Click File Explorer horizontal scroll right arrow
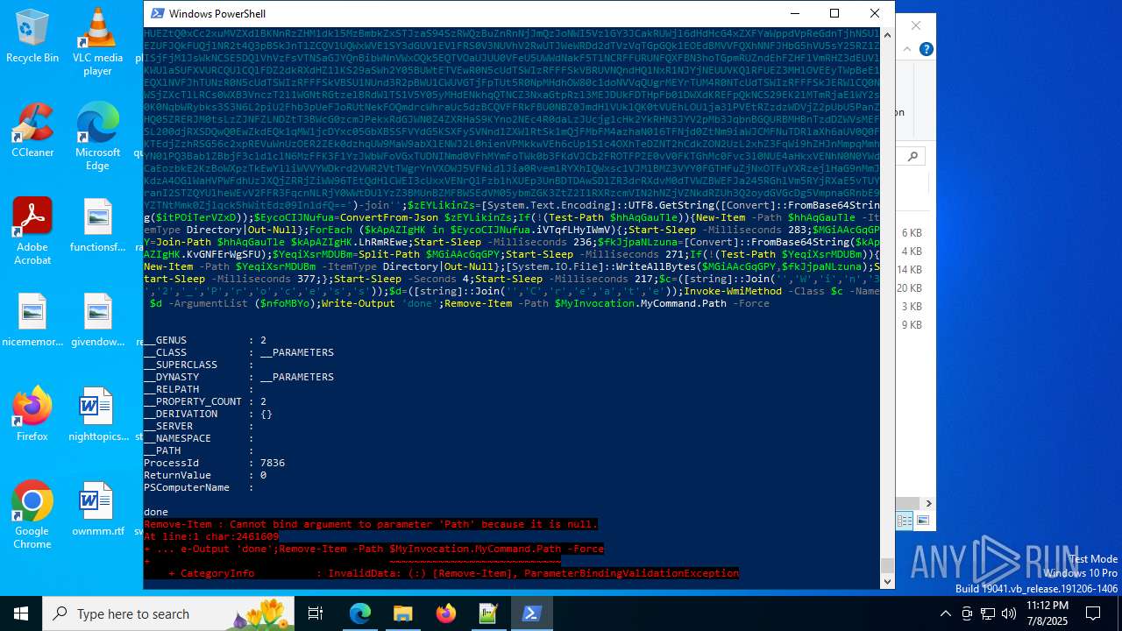1122x631 pixels. [x=928, y=503]
